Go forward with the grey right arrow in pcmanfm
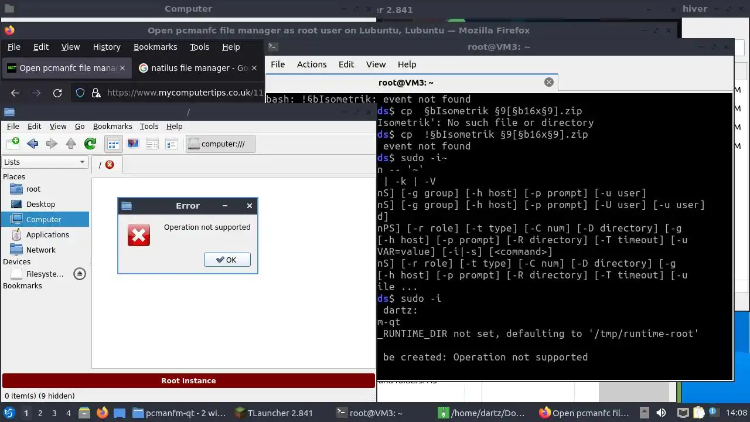This screenshot has height=422, width=750. pyautogui.click(x=52, y=144)
